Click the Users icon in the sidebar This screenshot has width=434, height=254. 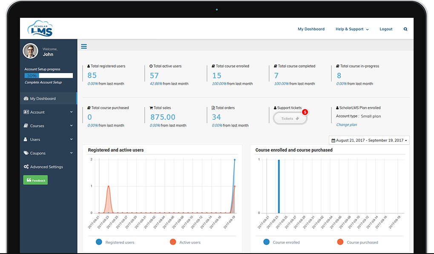26,139
